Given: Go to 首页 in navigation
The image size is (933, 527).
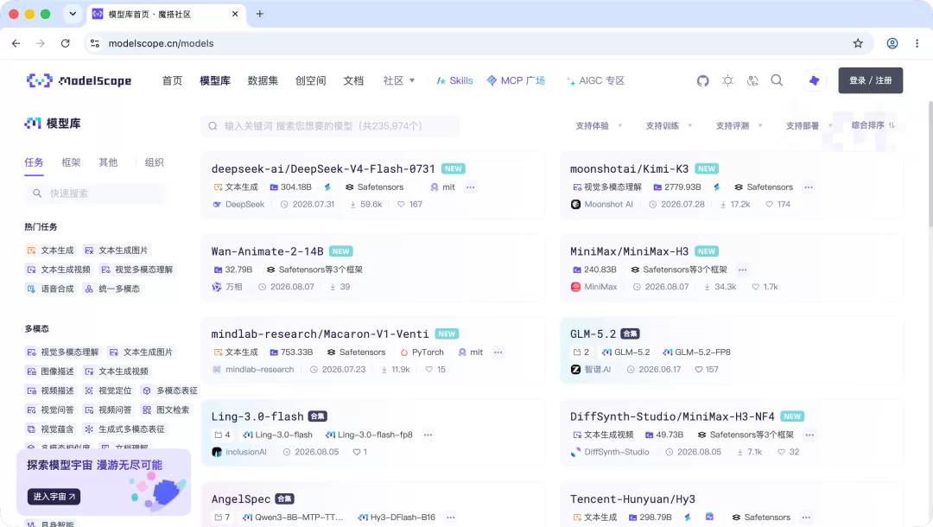Looking at the screenshot, I should (172, 80).
